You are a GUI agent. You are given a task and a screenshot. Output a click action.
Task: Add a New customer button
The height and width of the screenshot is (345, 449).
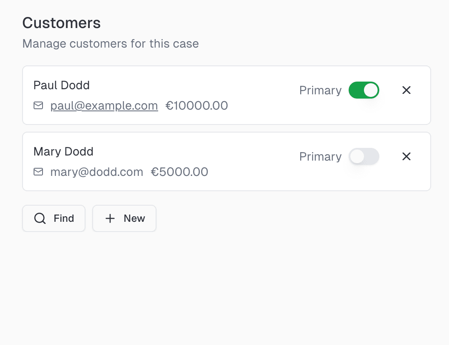(124, 218)
